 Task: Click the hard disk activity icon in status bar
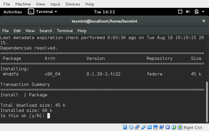point(125,127)
